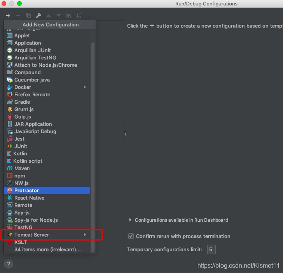The height and width of the screenshot is (273, 283).
Task: Click the JUnit icon
Action: pos(10,146)
